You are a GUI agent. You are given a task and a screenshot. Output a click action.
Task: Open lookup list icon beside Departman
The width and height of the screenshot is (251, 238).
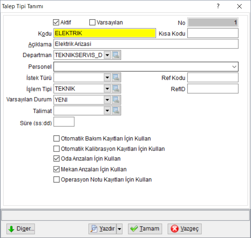point(116,55)
